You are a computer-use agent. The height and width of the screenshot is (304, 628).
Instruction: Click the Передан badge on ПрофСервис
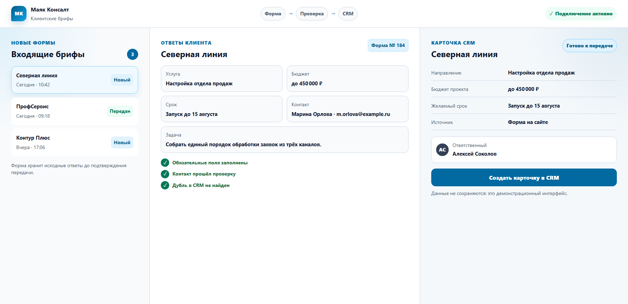(x=120, y=111)
